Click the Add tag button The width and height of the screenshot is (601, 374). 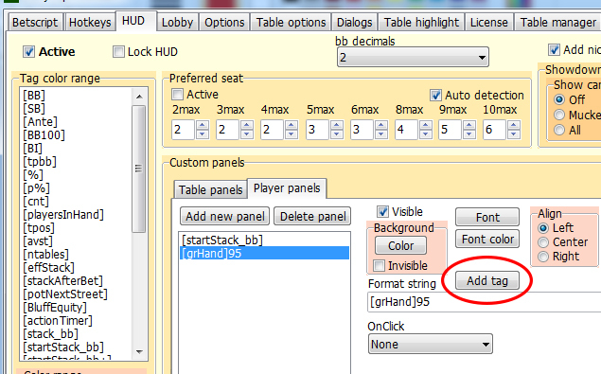pyautogui.click(x=487, y=281)
